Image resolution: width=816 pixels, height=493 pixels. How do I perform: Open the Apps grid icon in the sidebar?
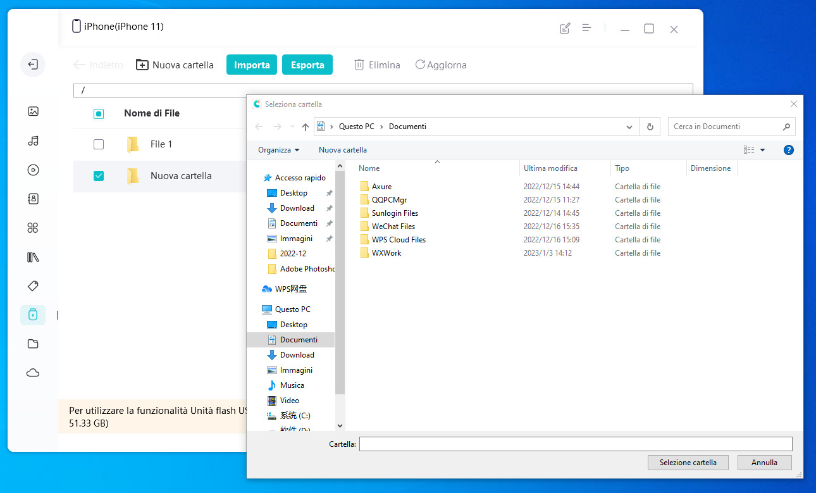tap(33, 228)
